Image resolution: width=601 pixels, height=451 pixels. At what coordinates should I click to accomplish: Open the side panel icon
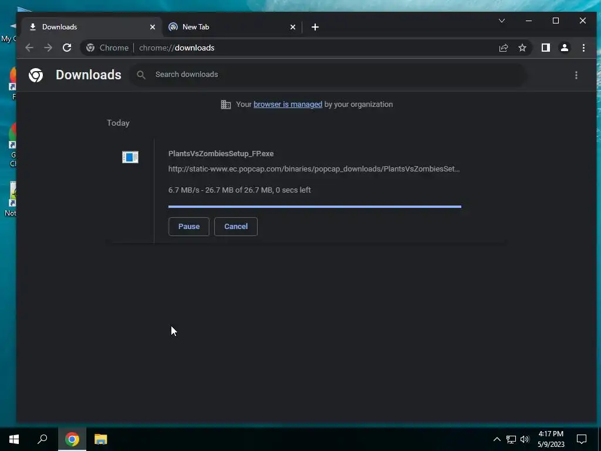(545, 48)
